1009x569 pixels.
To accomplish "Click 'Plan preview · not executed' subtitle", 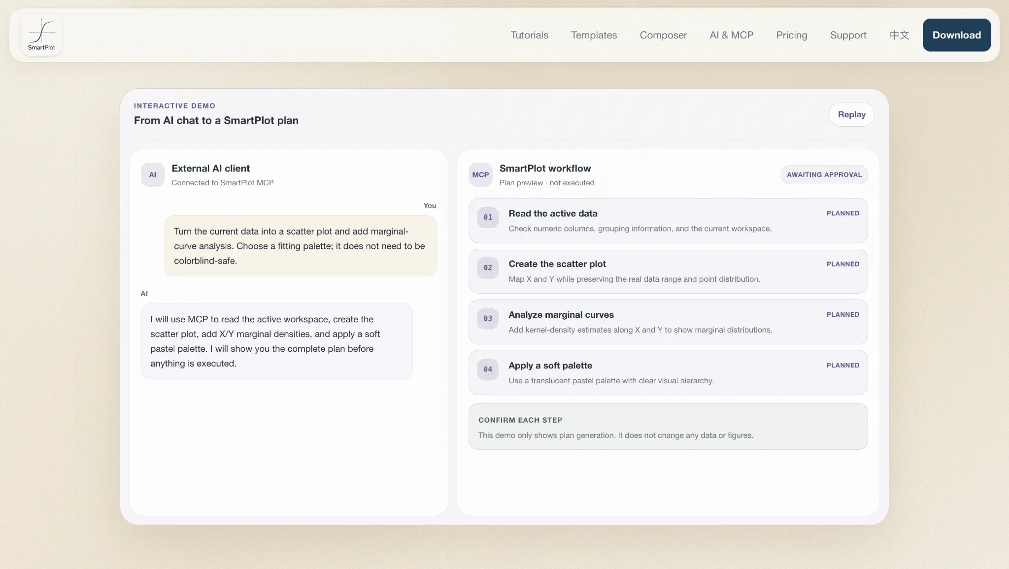I will pyautogui.click(x=547, y=183).
